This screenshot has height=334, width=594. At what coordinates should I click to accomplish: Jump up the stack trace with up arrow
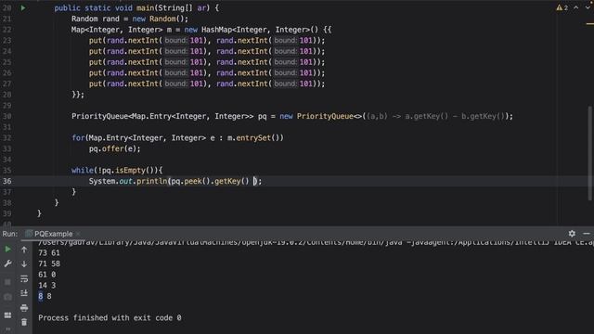point(24,250)
